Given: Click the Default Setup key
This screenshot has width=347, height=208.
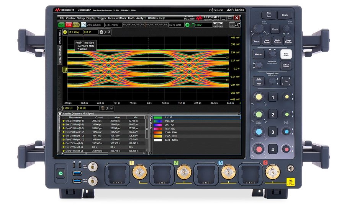Looking at the screenshot, I should click(286, 66).
